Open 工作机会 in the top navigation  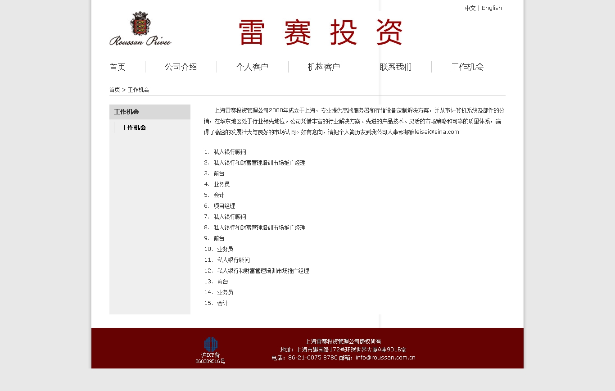tap(467, 67)
